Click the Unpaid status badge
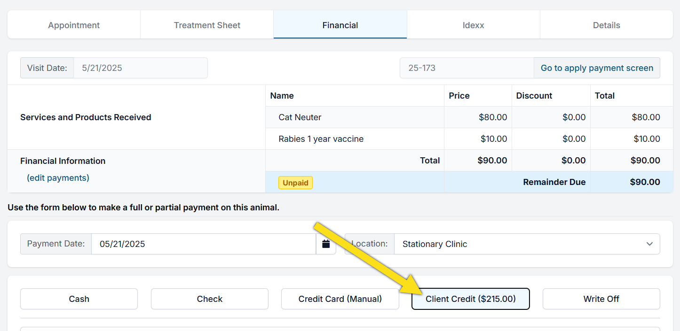Viewport: 680px width, 331px height. (295, 183)
